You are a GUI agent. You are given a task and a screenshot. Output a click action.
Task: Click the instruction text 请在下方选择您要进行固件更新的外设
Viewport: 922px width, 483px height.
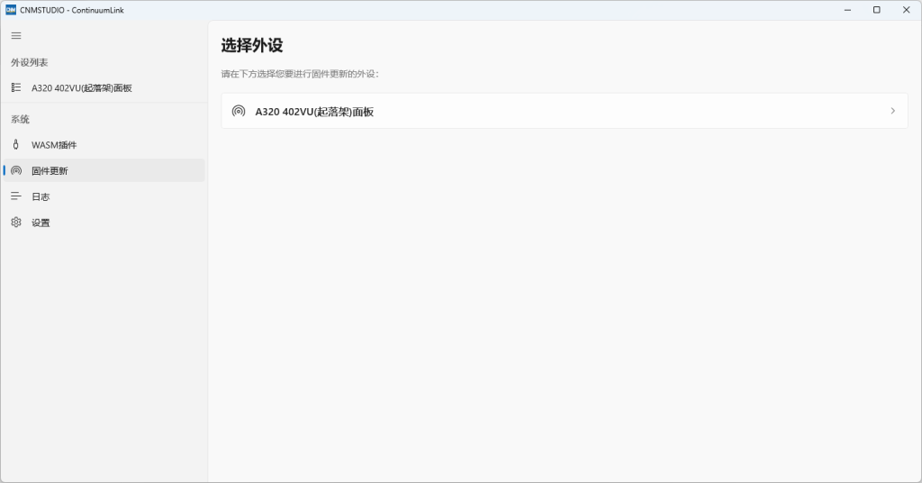pos(300,74)
